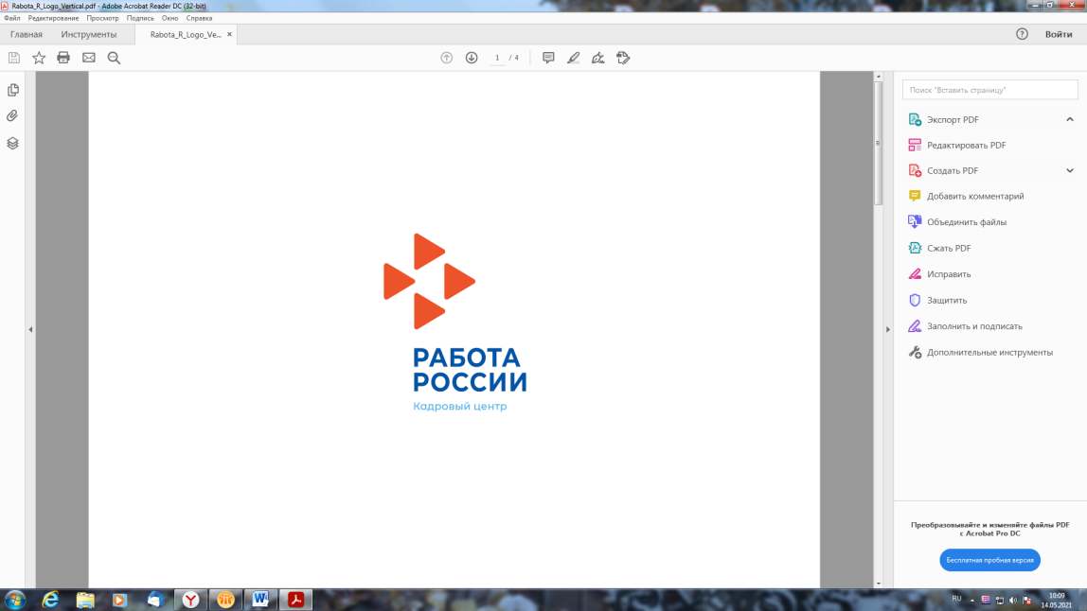
Task: Open the Справка menu
Action: (x=199, y=18)
